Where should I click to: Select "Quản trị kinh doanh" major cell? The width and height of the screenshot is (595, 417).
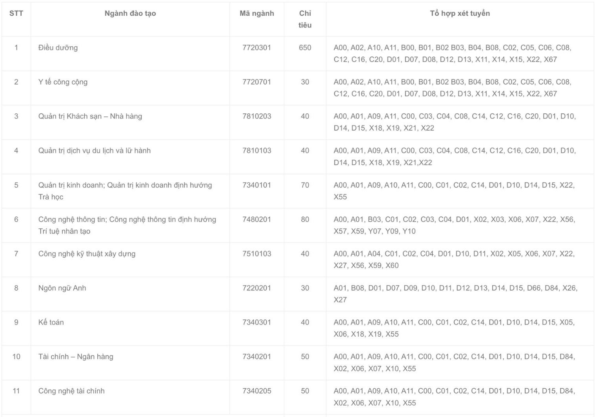[125, 191]
